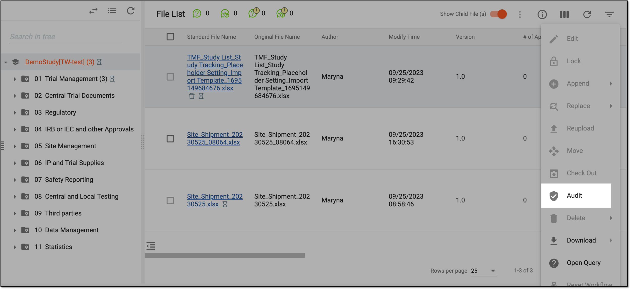Viewport: 630px width, 289px height.
Task: Open the filter icon in File List header
Action: point(609,14)
